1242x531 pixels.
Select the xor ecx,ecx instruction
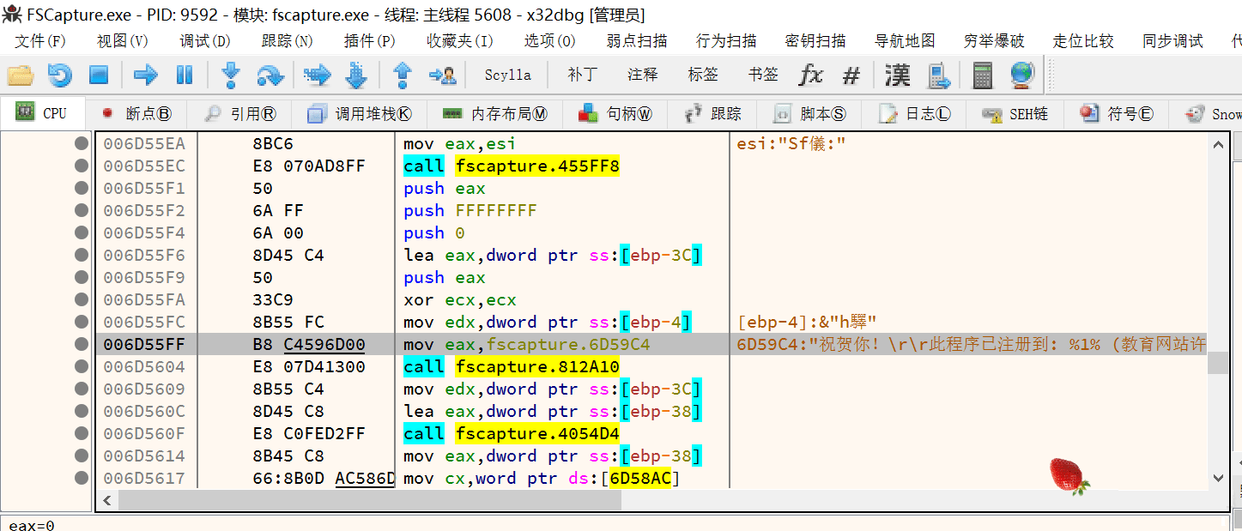(x=460, y=299)
